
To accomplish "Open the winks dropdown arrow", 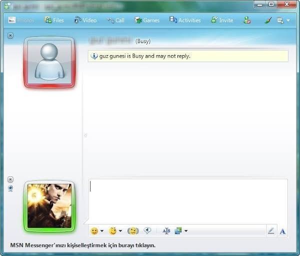I will tap(120, 230).
